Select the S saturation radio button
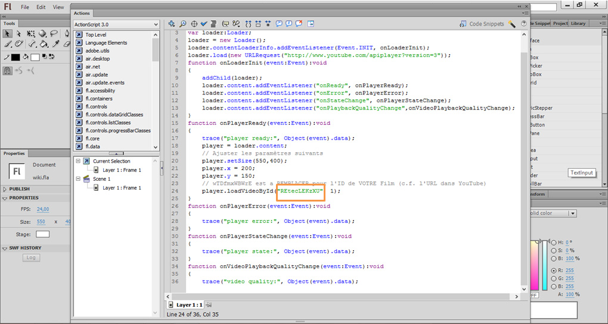 pos(554,250)
